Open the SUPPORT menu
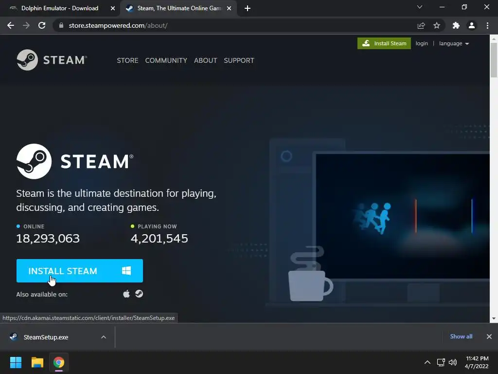 click(x=239, y=60)
